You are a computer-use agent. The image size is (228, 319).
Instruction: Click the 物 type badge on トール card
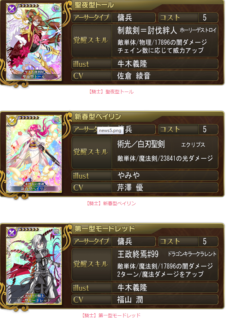[x=57, y=8]
